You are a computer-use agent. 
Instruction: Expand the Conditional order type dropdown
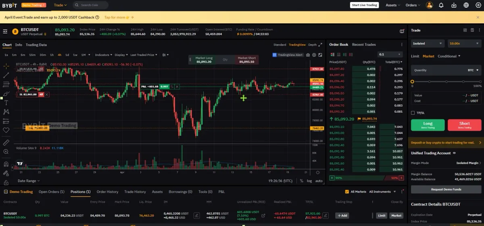click(x=449, y=56)
